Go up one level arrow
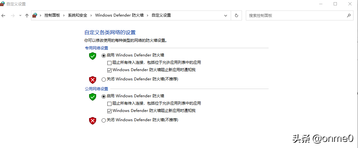 click(27, 15)
